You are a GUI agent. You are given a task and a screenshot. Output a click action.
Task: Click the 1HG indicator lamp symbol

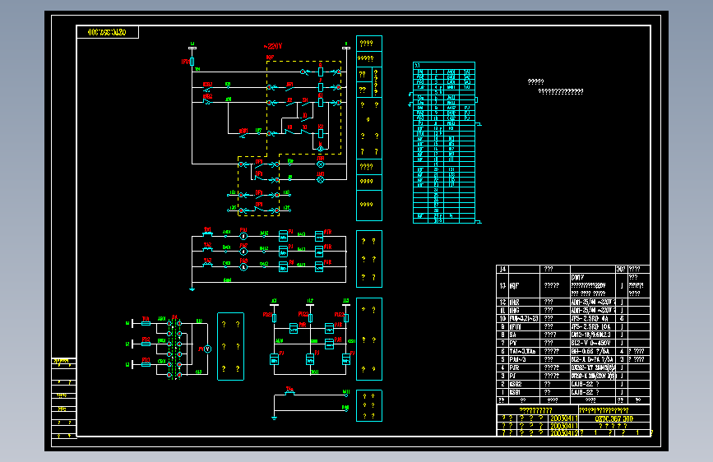click(x=321, y=179)
